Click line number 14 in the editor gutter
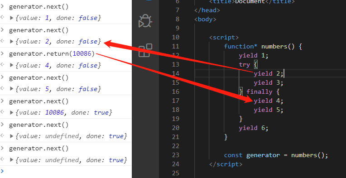The image size is (346, 178). [x=176, y=73]
